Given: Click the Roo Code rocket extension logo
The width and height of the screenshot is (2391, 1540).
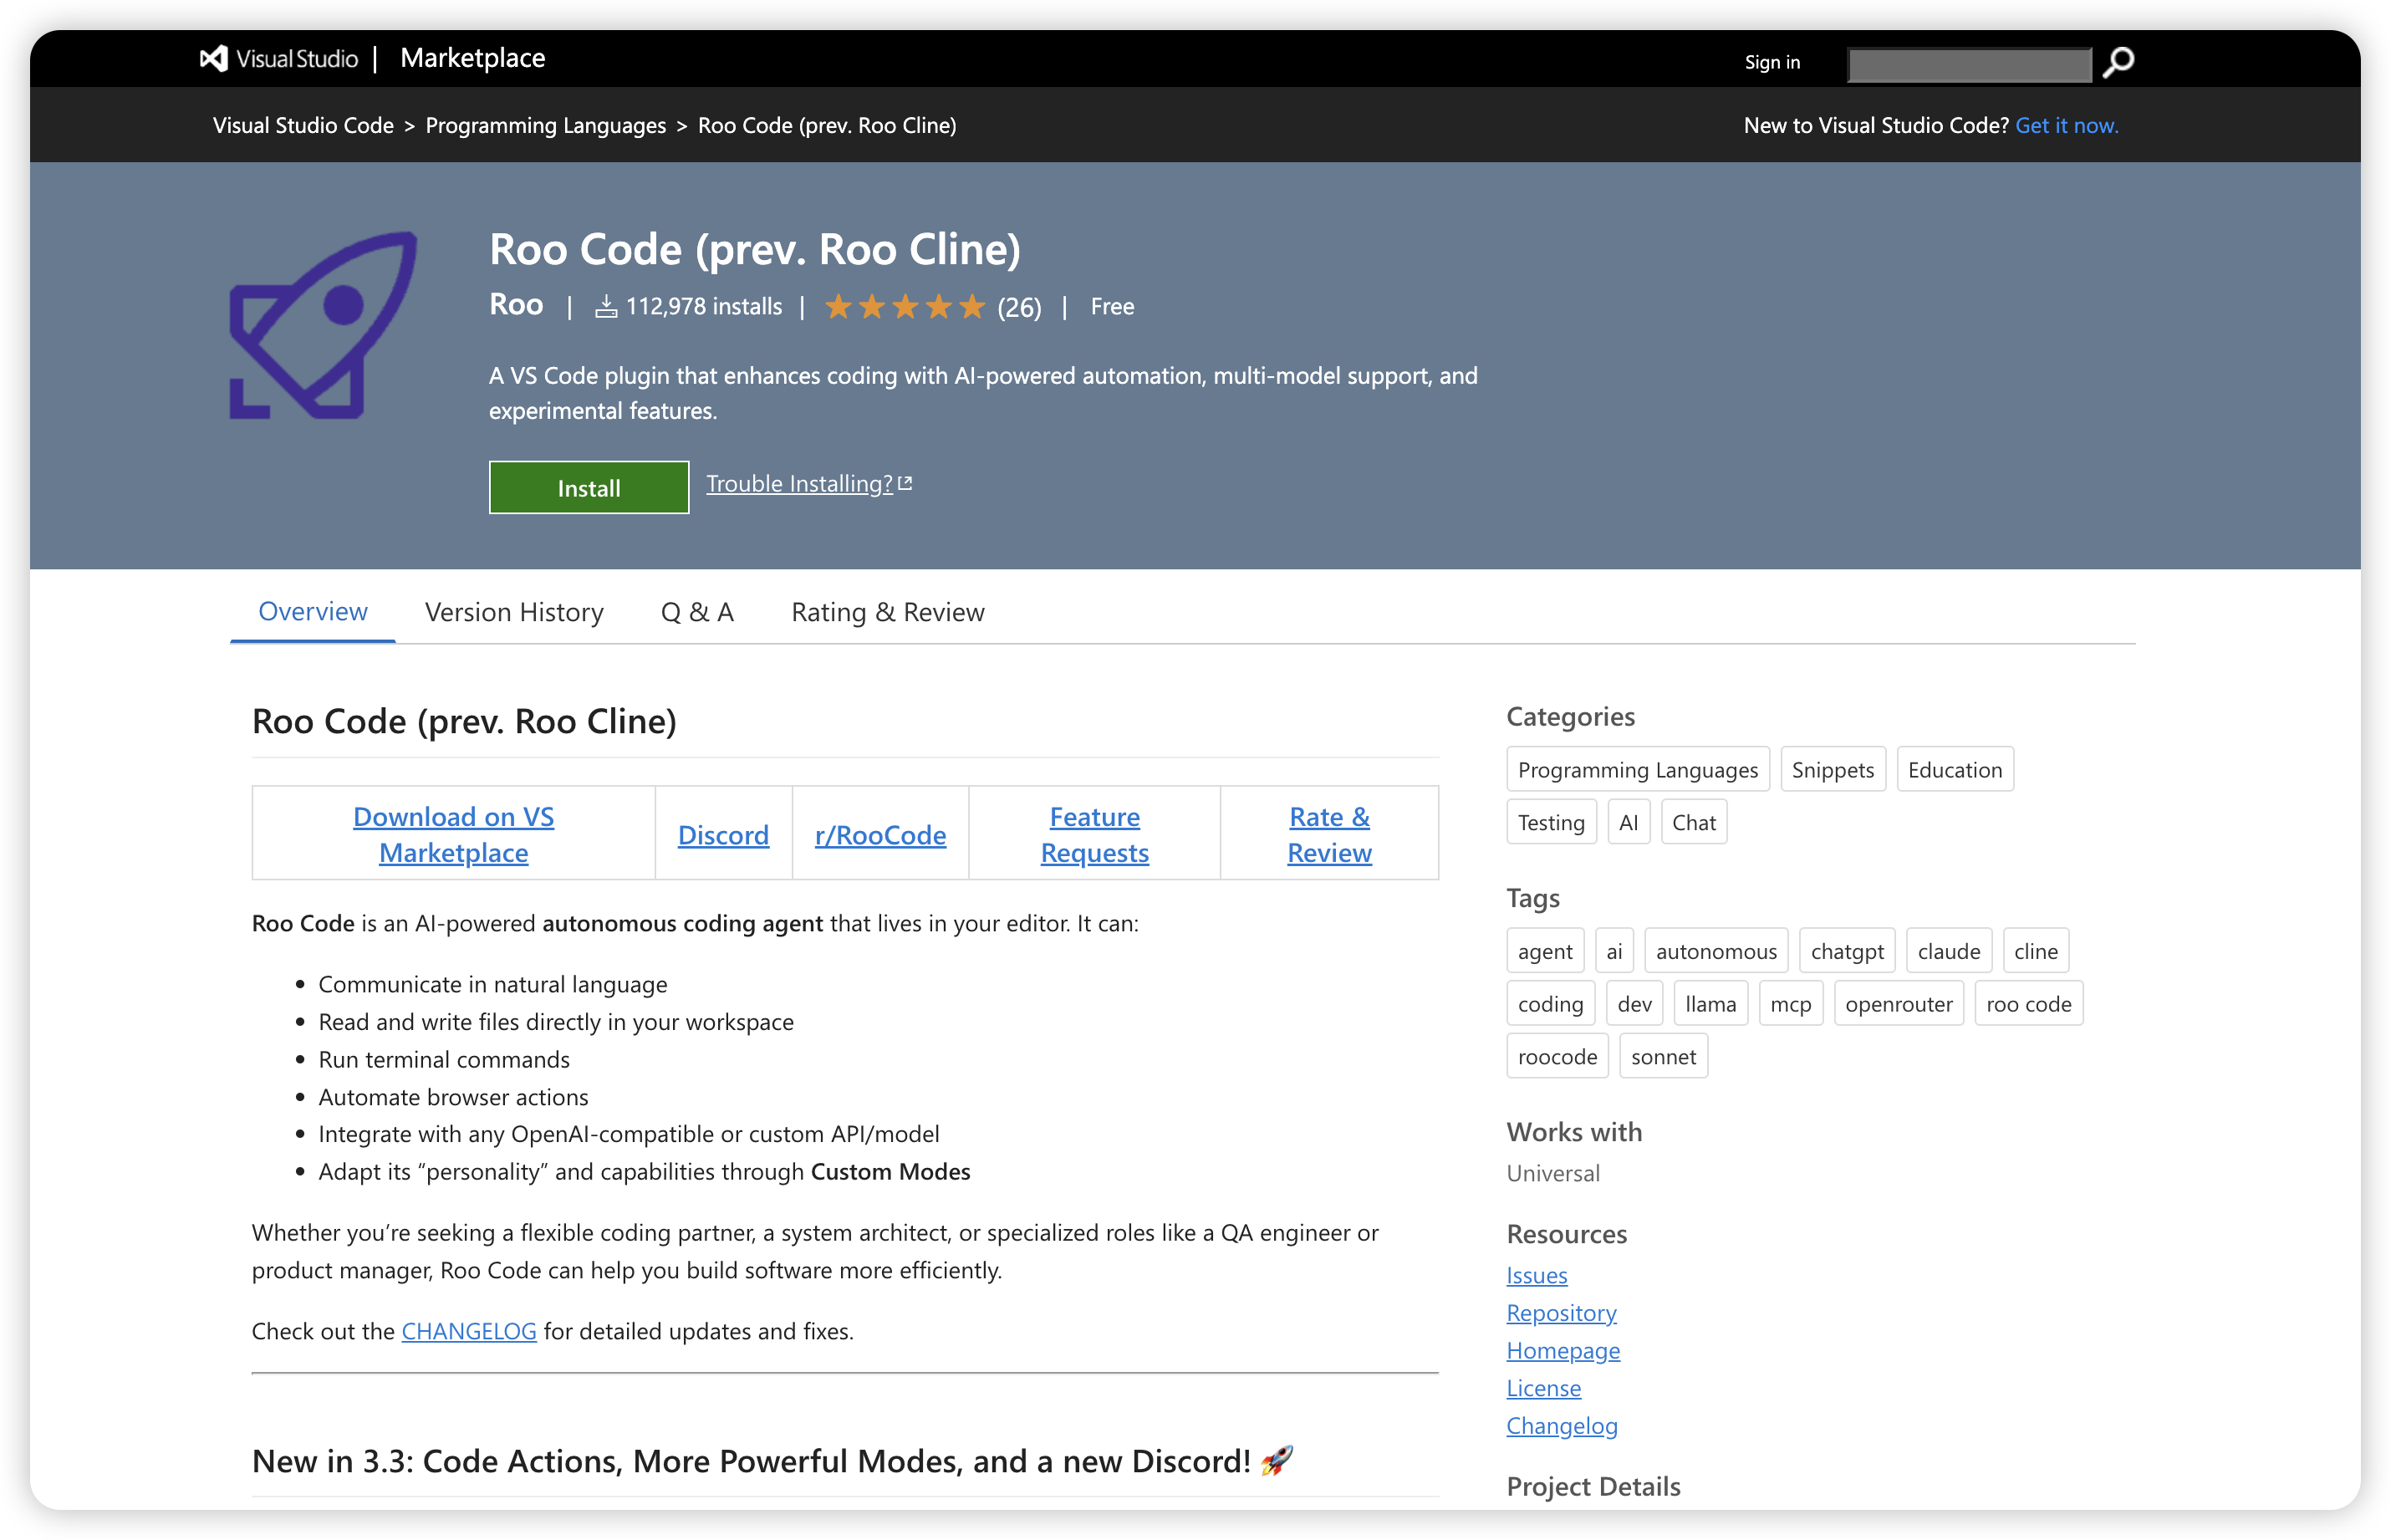Looking at the screenshot, I should [x=323, y=325].
